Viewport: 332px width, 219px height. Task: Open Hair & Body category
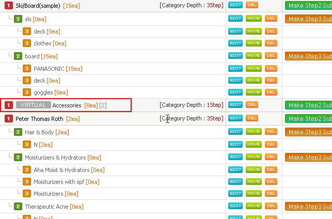[39, 132]
